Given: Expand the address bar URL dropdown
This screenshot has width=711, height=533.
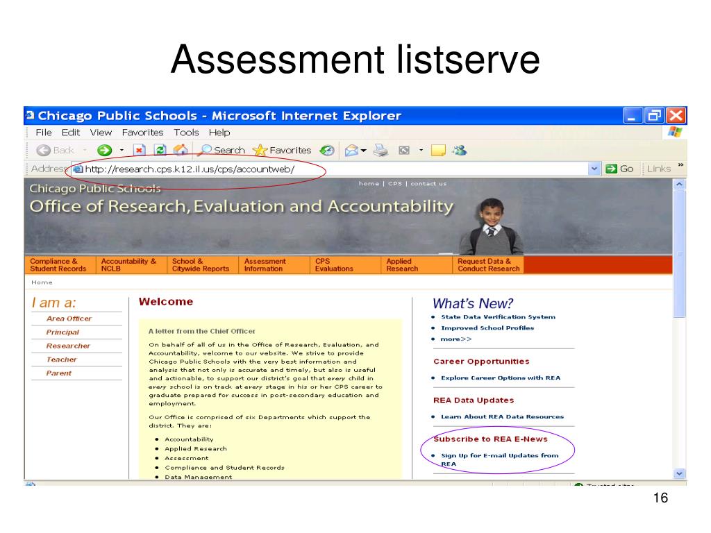Looking at the screenshot, I should pyautogui.click(x=594, y=169).
